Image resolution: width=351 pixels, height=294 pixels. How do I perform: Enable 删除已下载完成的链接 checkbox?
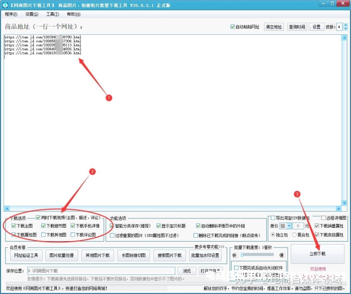(195, 236)
